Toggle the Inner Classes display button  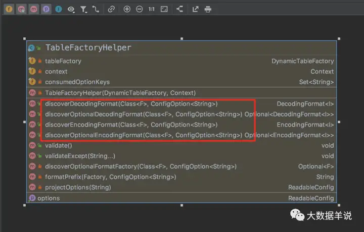[x=59, y=9]
